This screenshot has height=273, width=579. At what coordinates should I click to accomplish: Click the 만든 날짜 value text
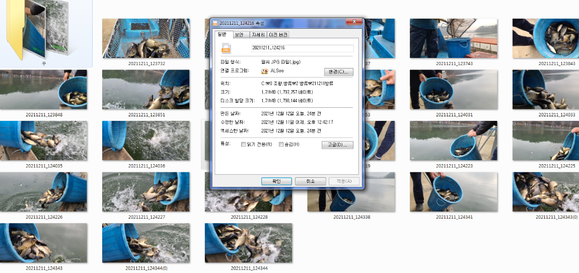click(291, 113)
